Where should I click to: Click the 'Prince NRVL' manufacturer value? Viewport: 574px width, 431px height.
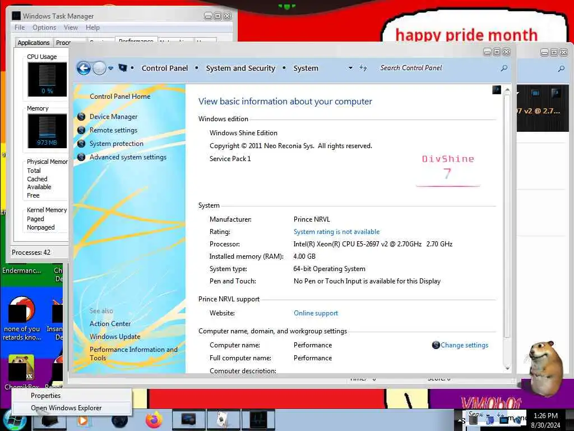[x=312, y=219]
